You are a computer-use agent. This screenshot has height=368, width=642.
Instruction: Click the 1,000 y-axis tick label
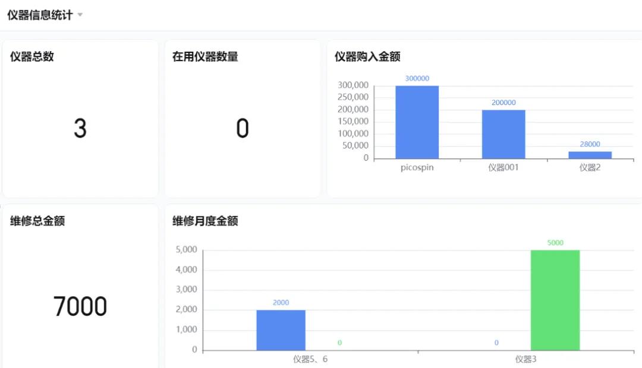186,329
